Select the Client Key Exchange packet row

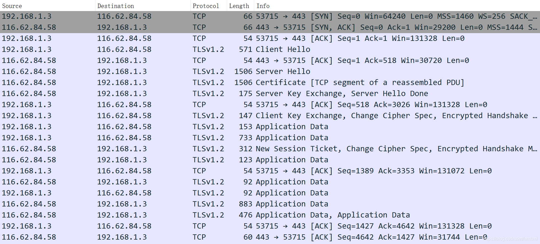[x=270, y=116]
